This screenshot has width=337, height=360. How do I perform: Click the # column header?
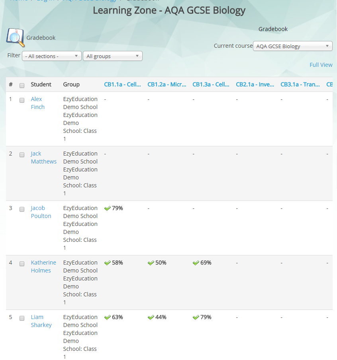click(11, 84)
